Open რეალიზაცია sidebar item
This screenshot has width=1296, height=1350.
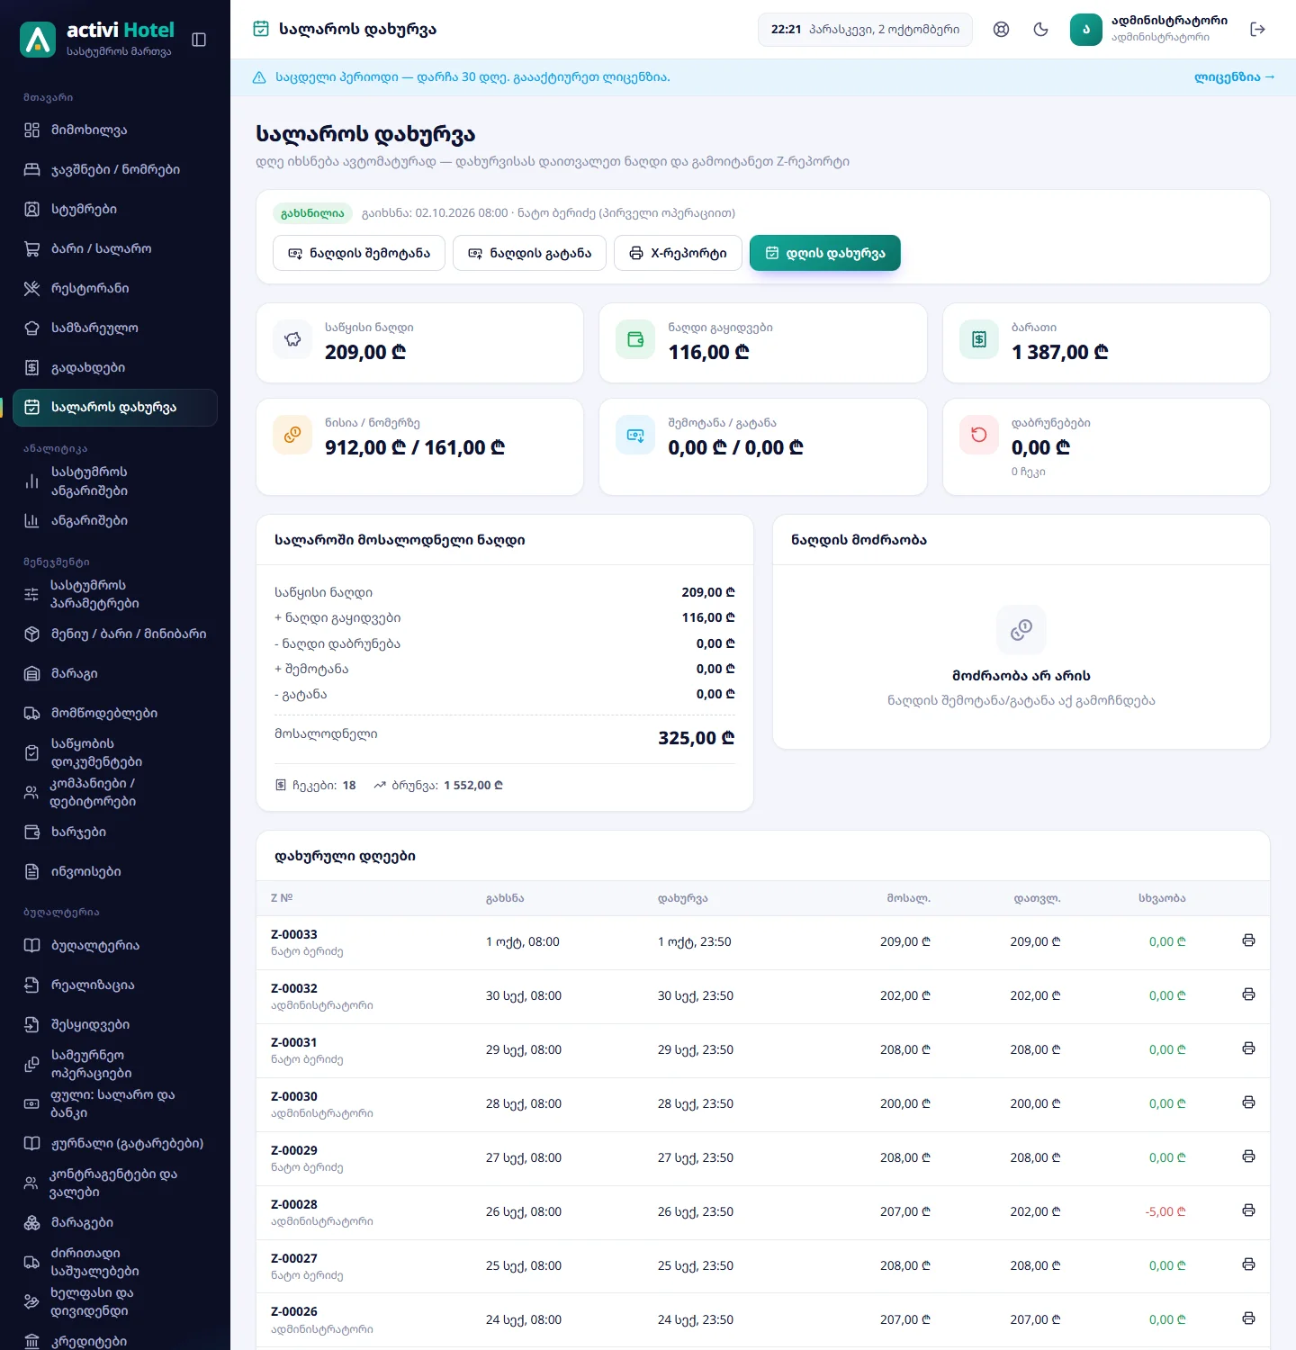pyautogui.click(x=115, y=985)
